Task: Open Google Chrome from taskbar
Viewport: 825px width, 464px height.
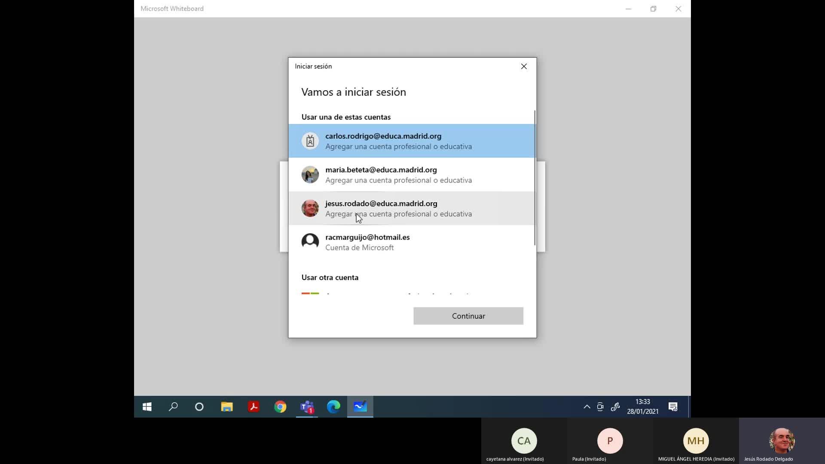Action: coord(280,407)
